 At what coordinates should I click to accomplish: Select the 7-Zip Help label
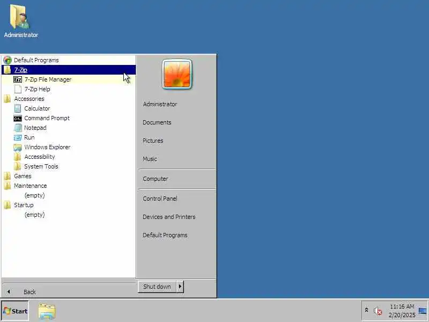(x=37, y=89)
